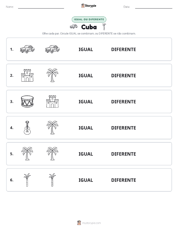The height and width of the screenshot is (230, 178).
Task: Select IGUAL for row 1 cars
Action: (x=86, y=49)
